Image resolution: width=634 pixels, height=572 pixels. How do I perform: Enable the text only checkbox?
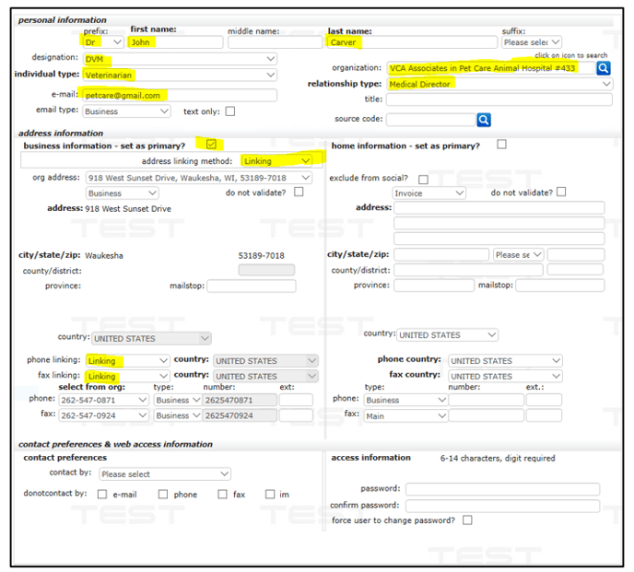229,111
